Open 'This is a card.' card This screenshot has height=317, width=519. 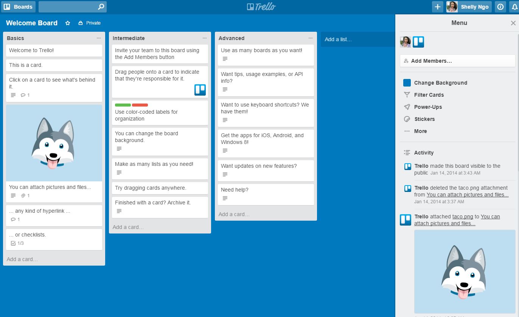[54, 65]
